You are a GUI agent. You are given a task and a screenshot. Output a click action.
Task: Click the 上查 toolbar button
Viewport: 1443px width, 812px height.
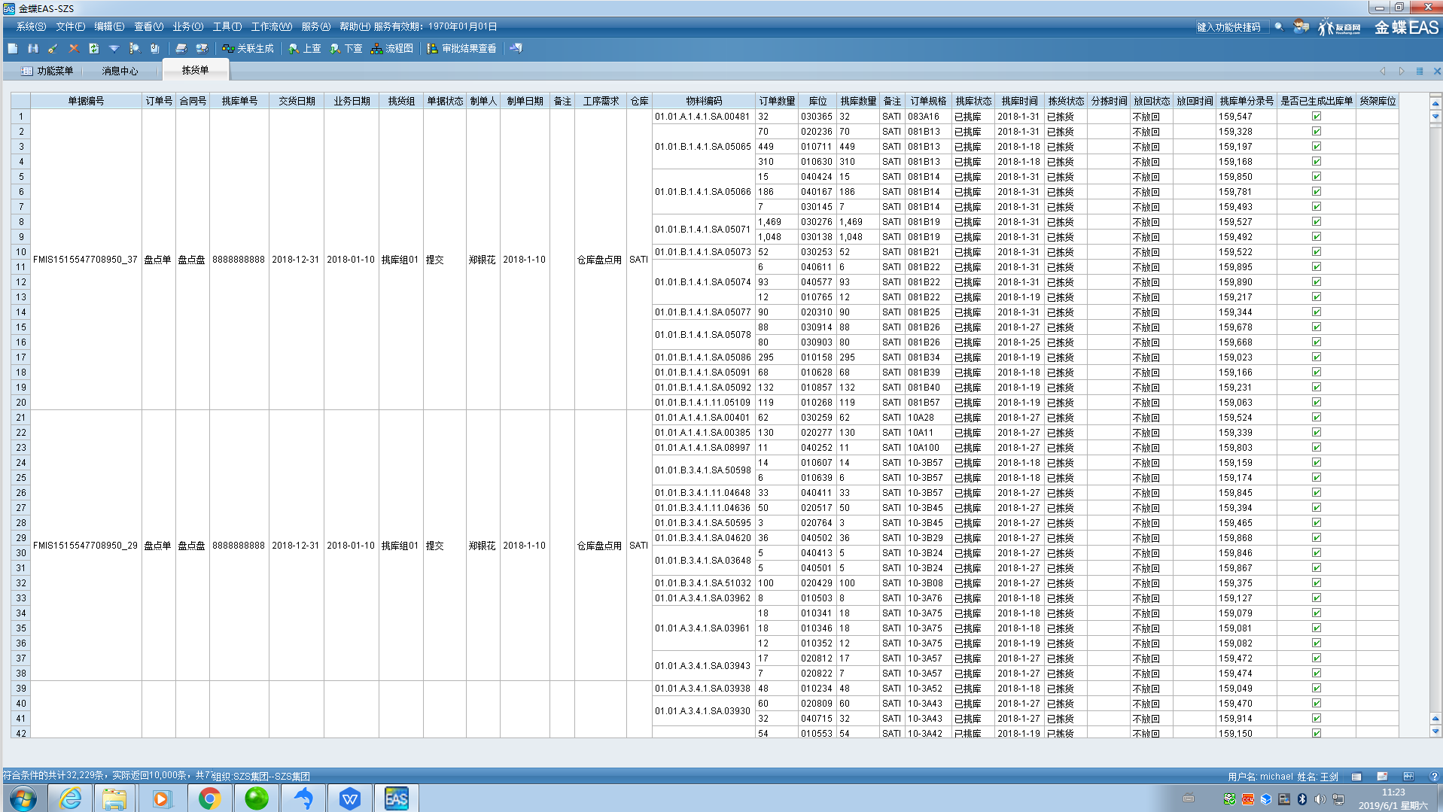(305, 48)
